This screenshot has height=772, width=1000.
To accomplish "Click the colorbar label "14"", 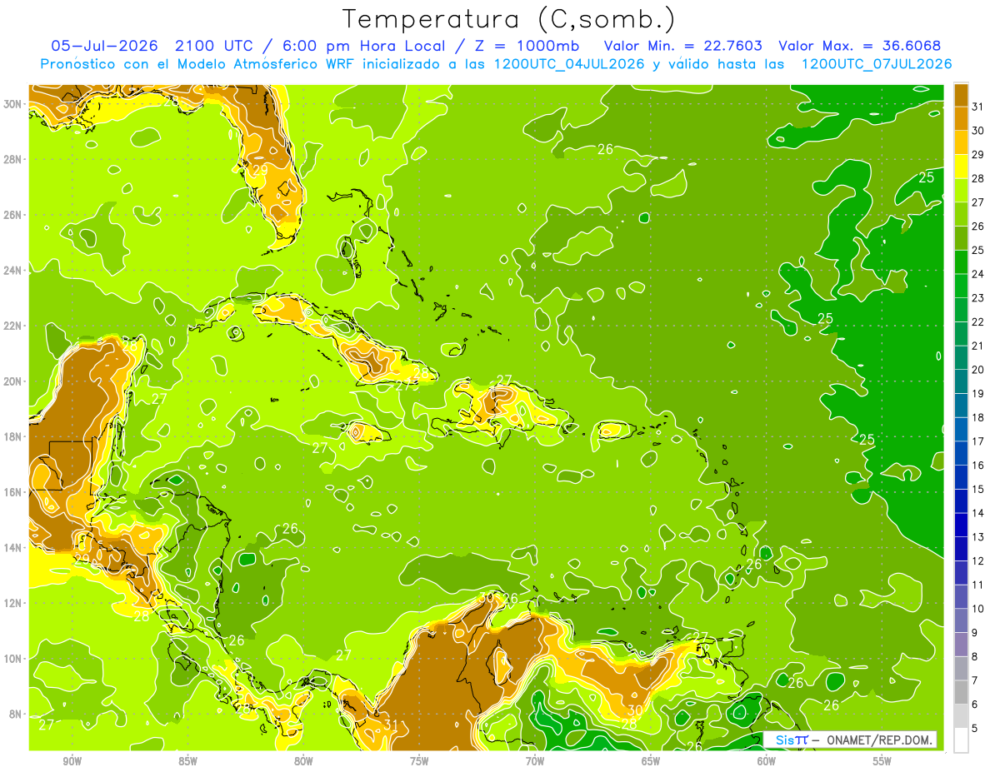I will click(x=978, y=513).
